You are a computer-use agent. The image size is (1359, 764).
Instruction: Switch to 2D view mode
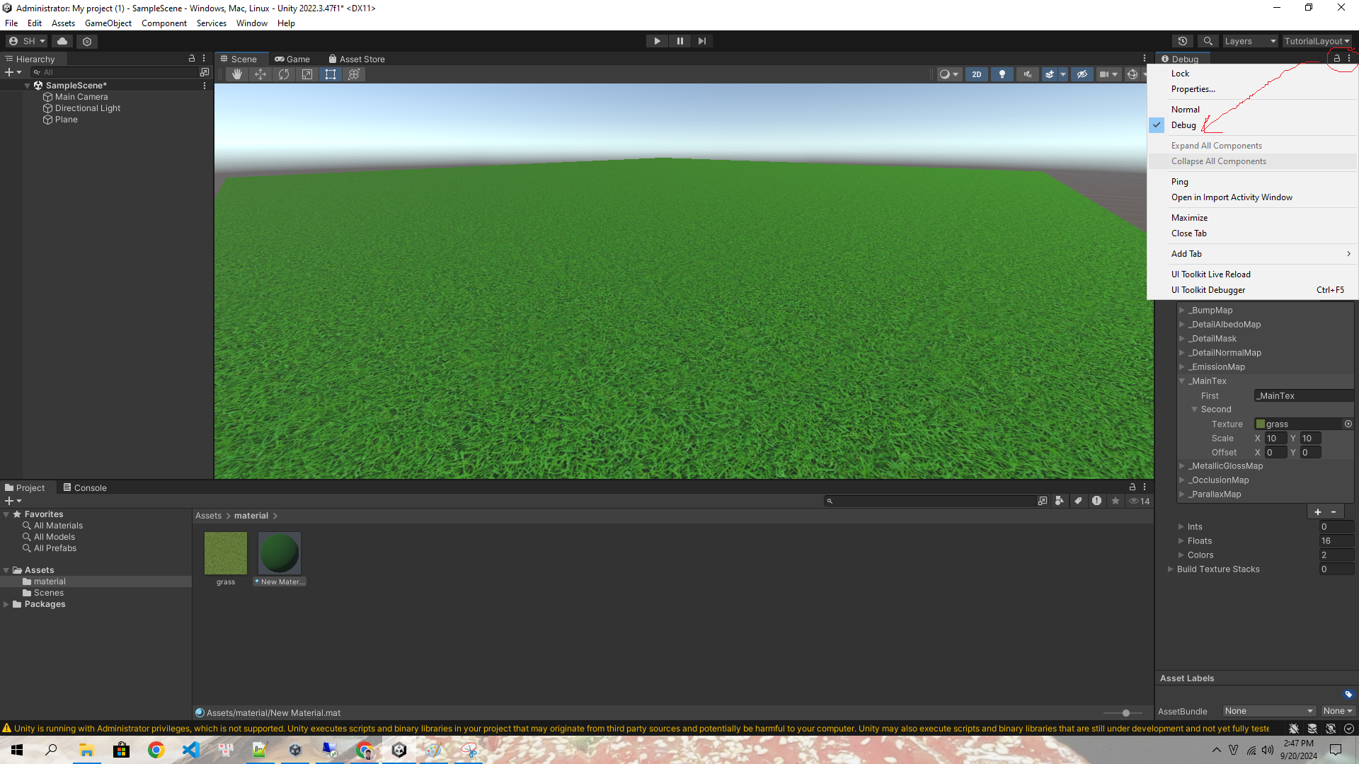click(x=976, y=74)
